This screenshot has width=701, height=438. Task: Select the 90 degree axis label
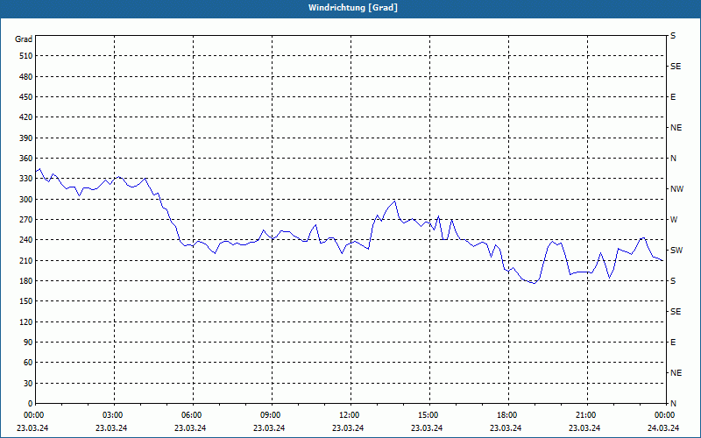tap(28, 343)
